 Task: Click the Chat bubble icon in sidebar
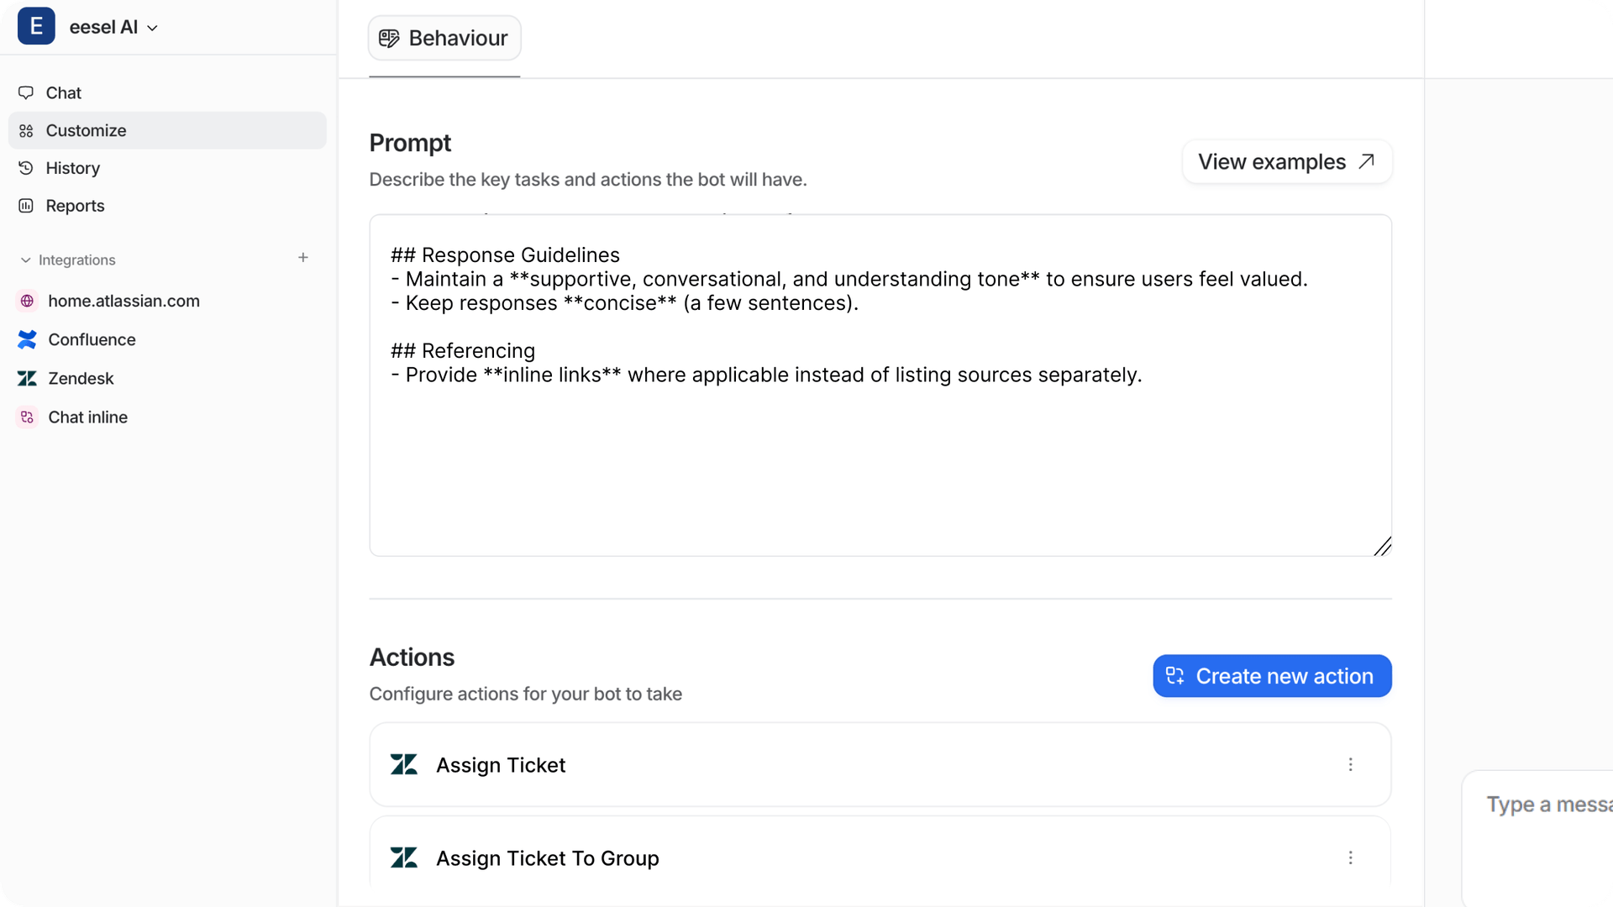click(26, 92)
